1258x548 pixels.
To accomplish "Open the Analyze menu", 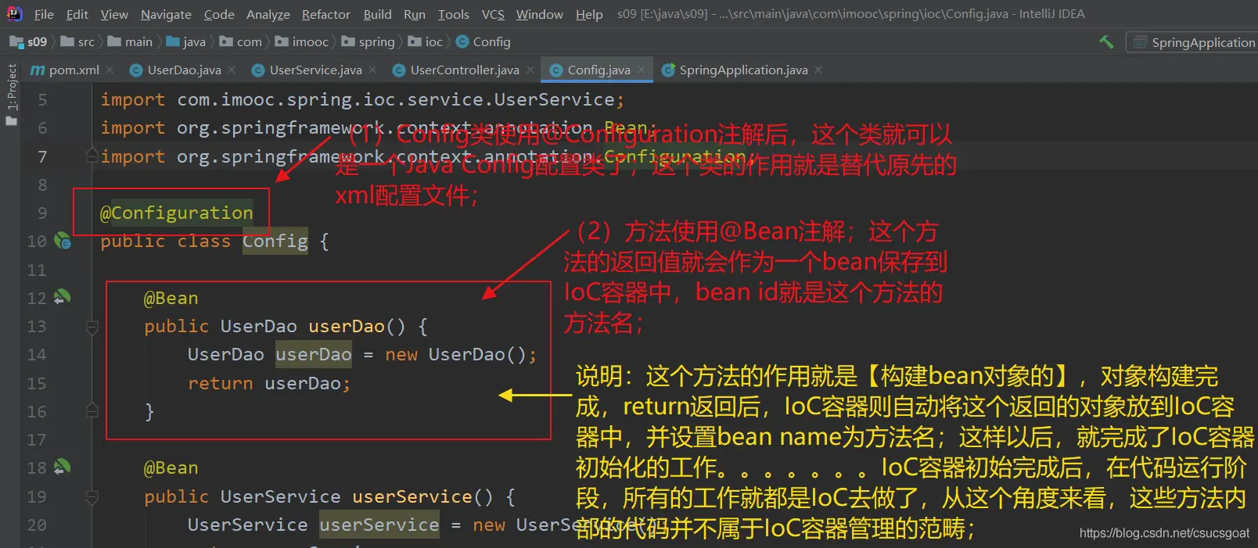I will [x=268, y=14].
